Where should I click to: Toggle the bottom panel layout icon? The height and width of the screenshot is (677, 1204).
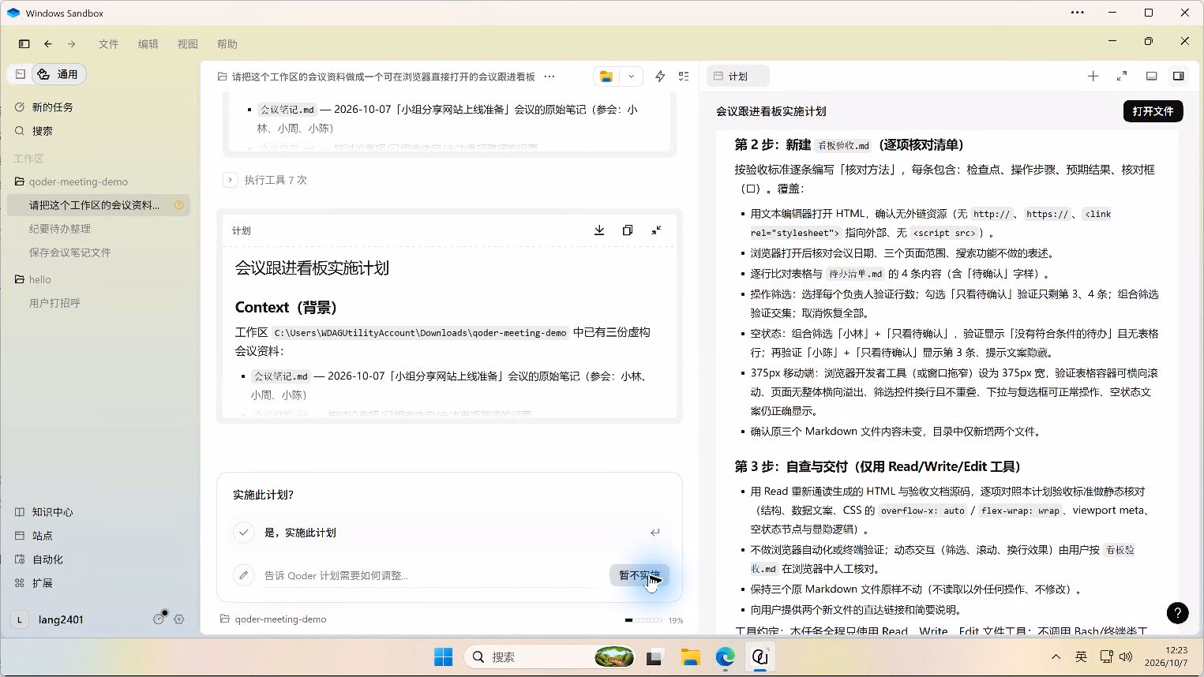[1152, 77]
